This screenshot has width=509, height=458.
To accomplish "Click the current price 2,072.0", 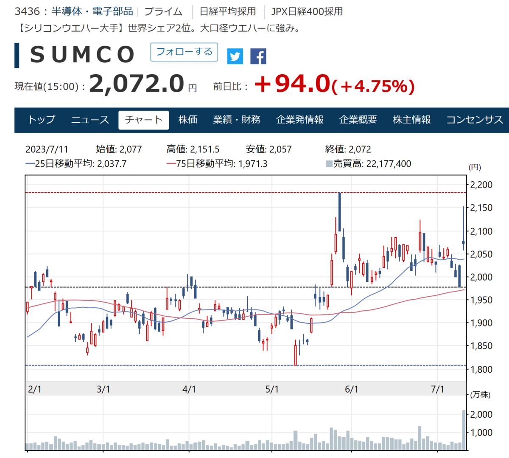I will point(137,83).
